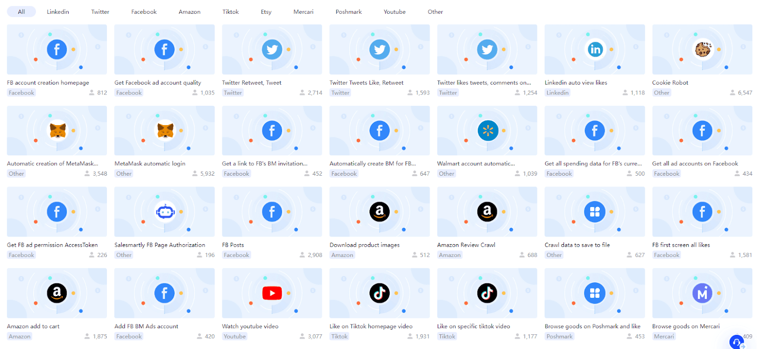Click the Poshmark tag under Browse goods on Poshmark
The height and width of the screenshot is (349, 757).
pos(559,337)
